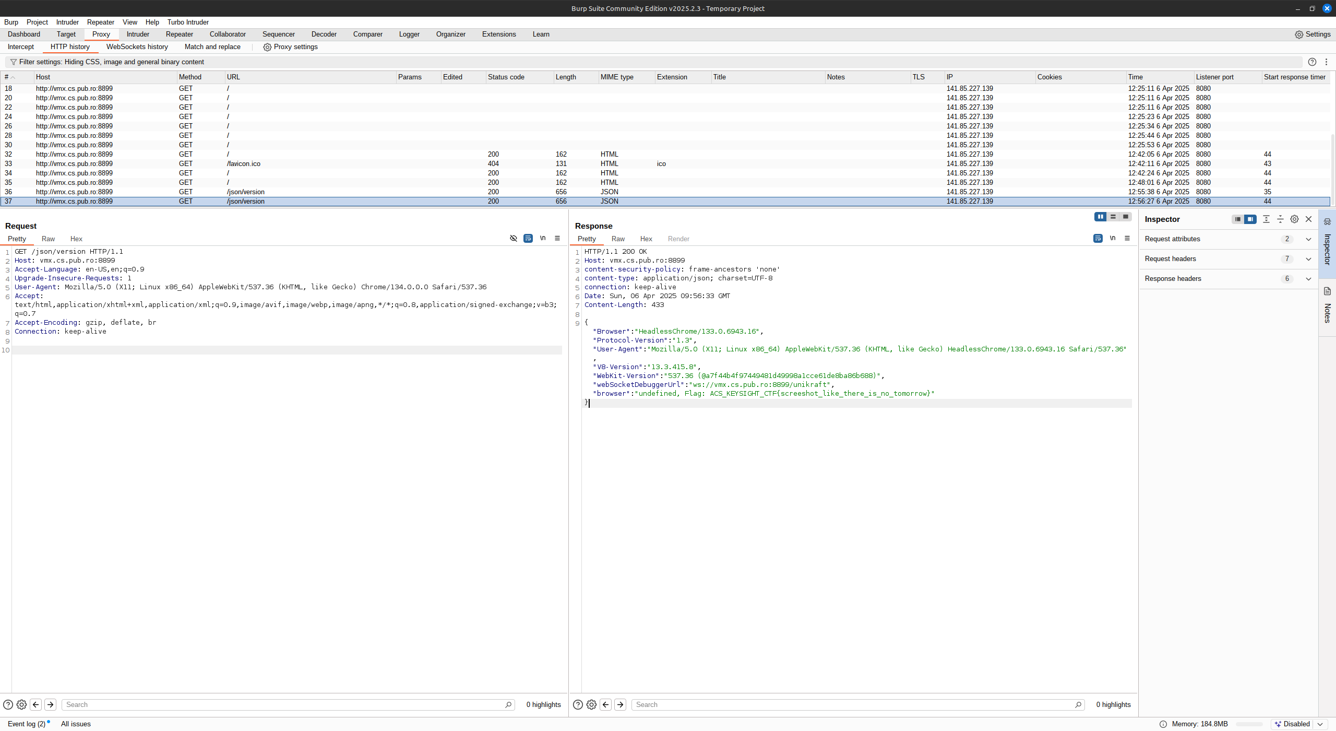Toggle show non-printable \n in Response pane
Viewport: 1336px width, 731px height.
click(1113, 238)
